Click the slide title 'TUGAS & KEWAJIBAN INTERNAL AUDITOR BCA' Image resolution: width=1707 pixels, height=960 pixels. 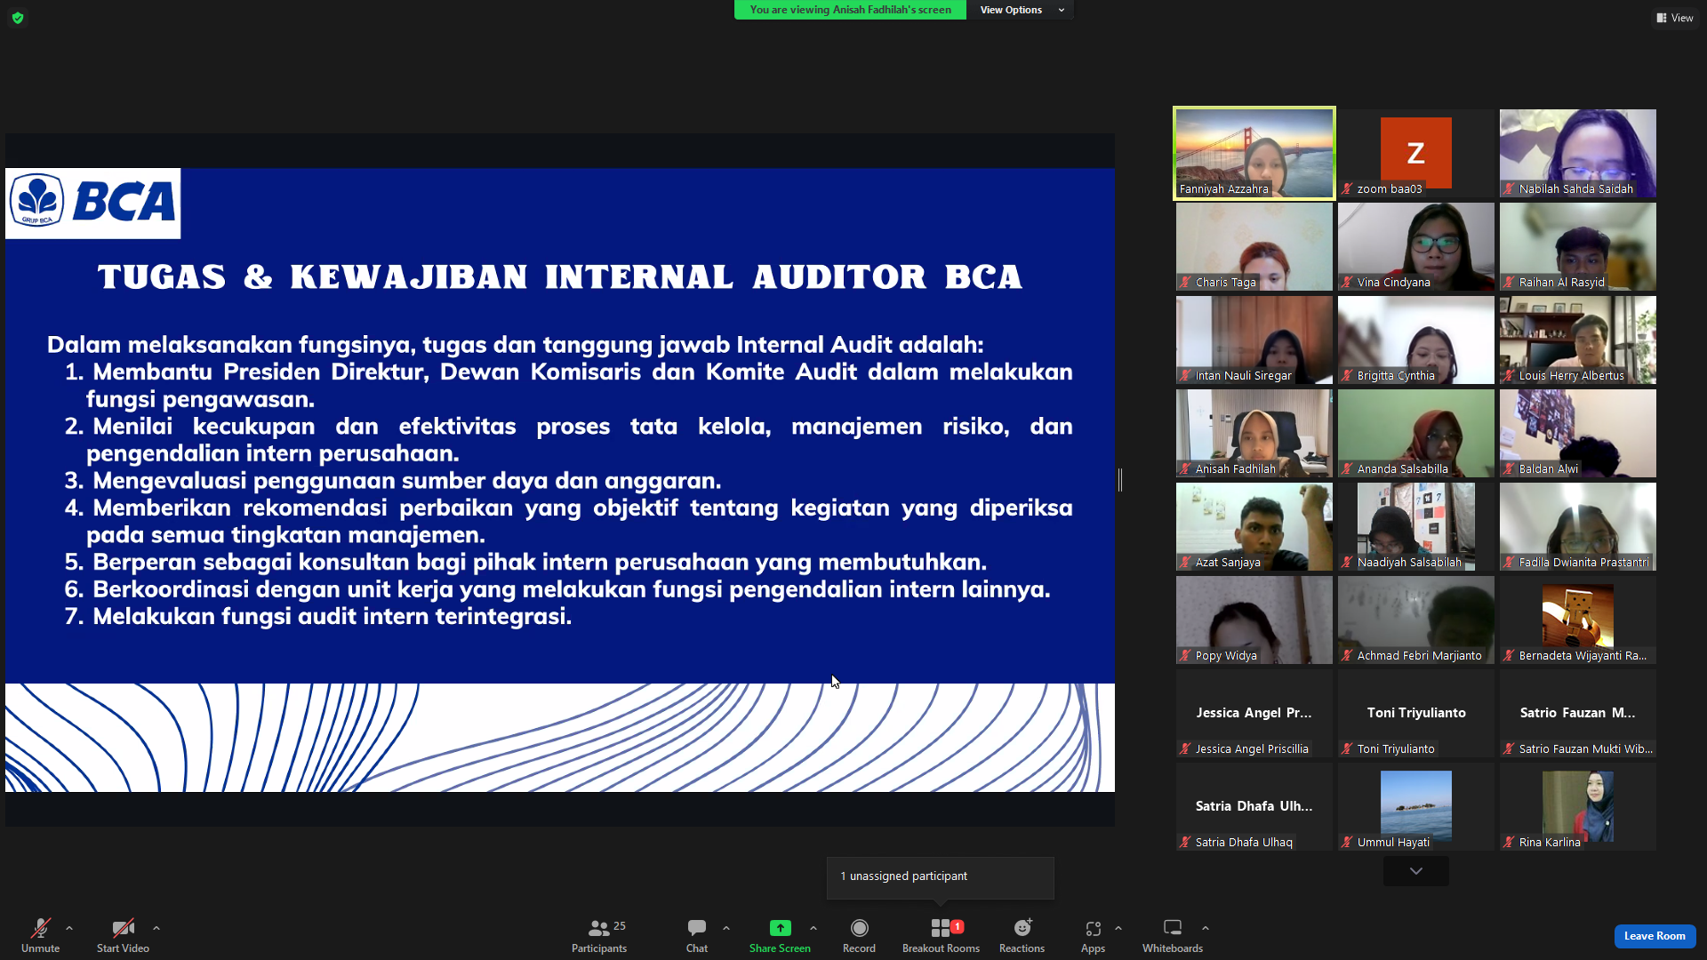(560, 276)
